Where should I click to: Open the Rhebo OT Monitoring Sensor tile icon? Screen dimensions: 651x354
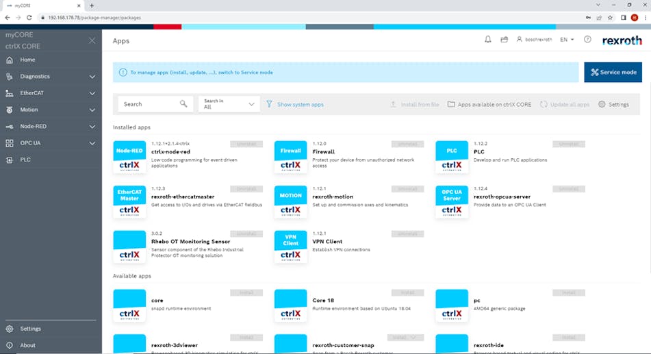[x=129, y=246]
